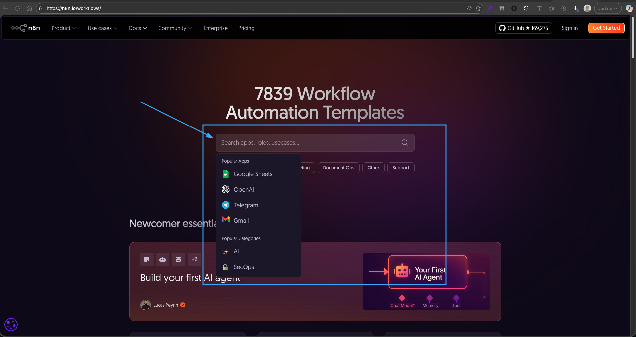636x337 pixels.
Task: Select the AI popular category
Action: (236, 251)
